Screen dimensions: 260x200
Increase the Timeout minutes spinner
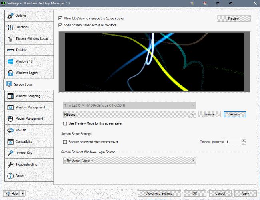244,140
